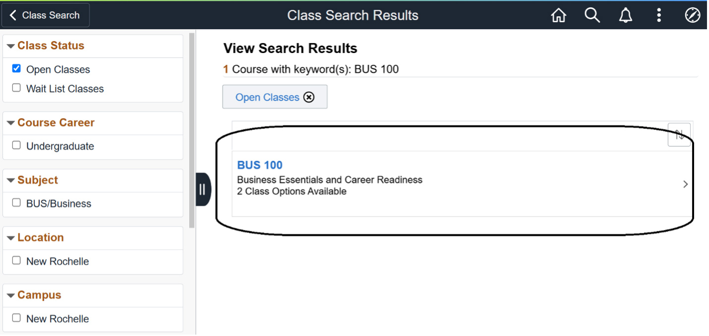Open the NavBar compass icon

coord(692,15)
